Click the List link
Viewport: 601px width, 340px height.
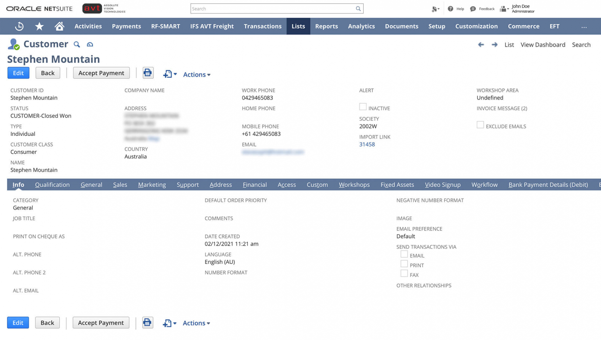[x=509, y=45]
